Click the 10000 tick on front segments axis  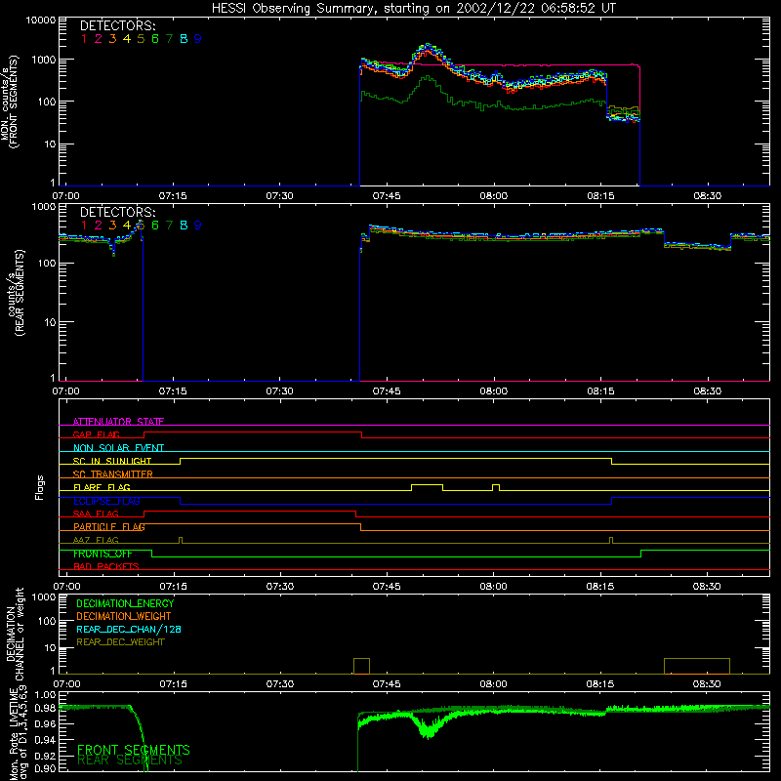[x=41, y=20]
